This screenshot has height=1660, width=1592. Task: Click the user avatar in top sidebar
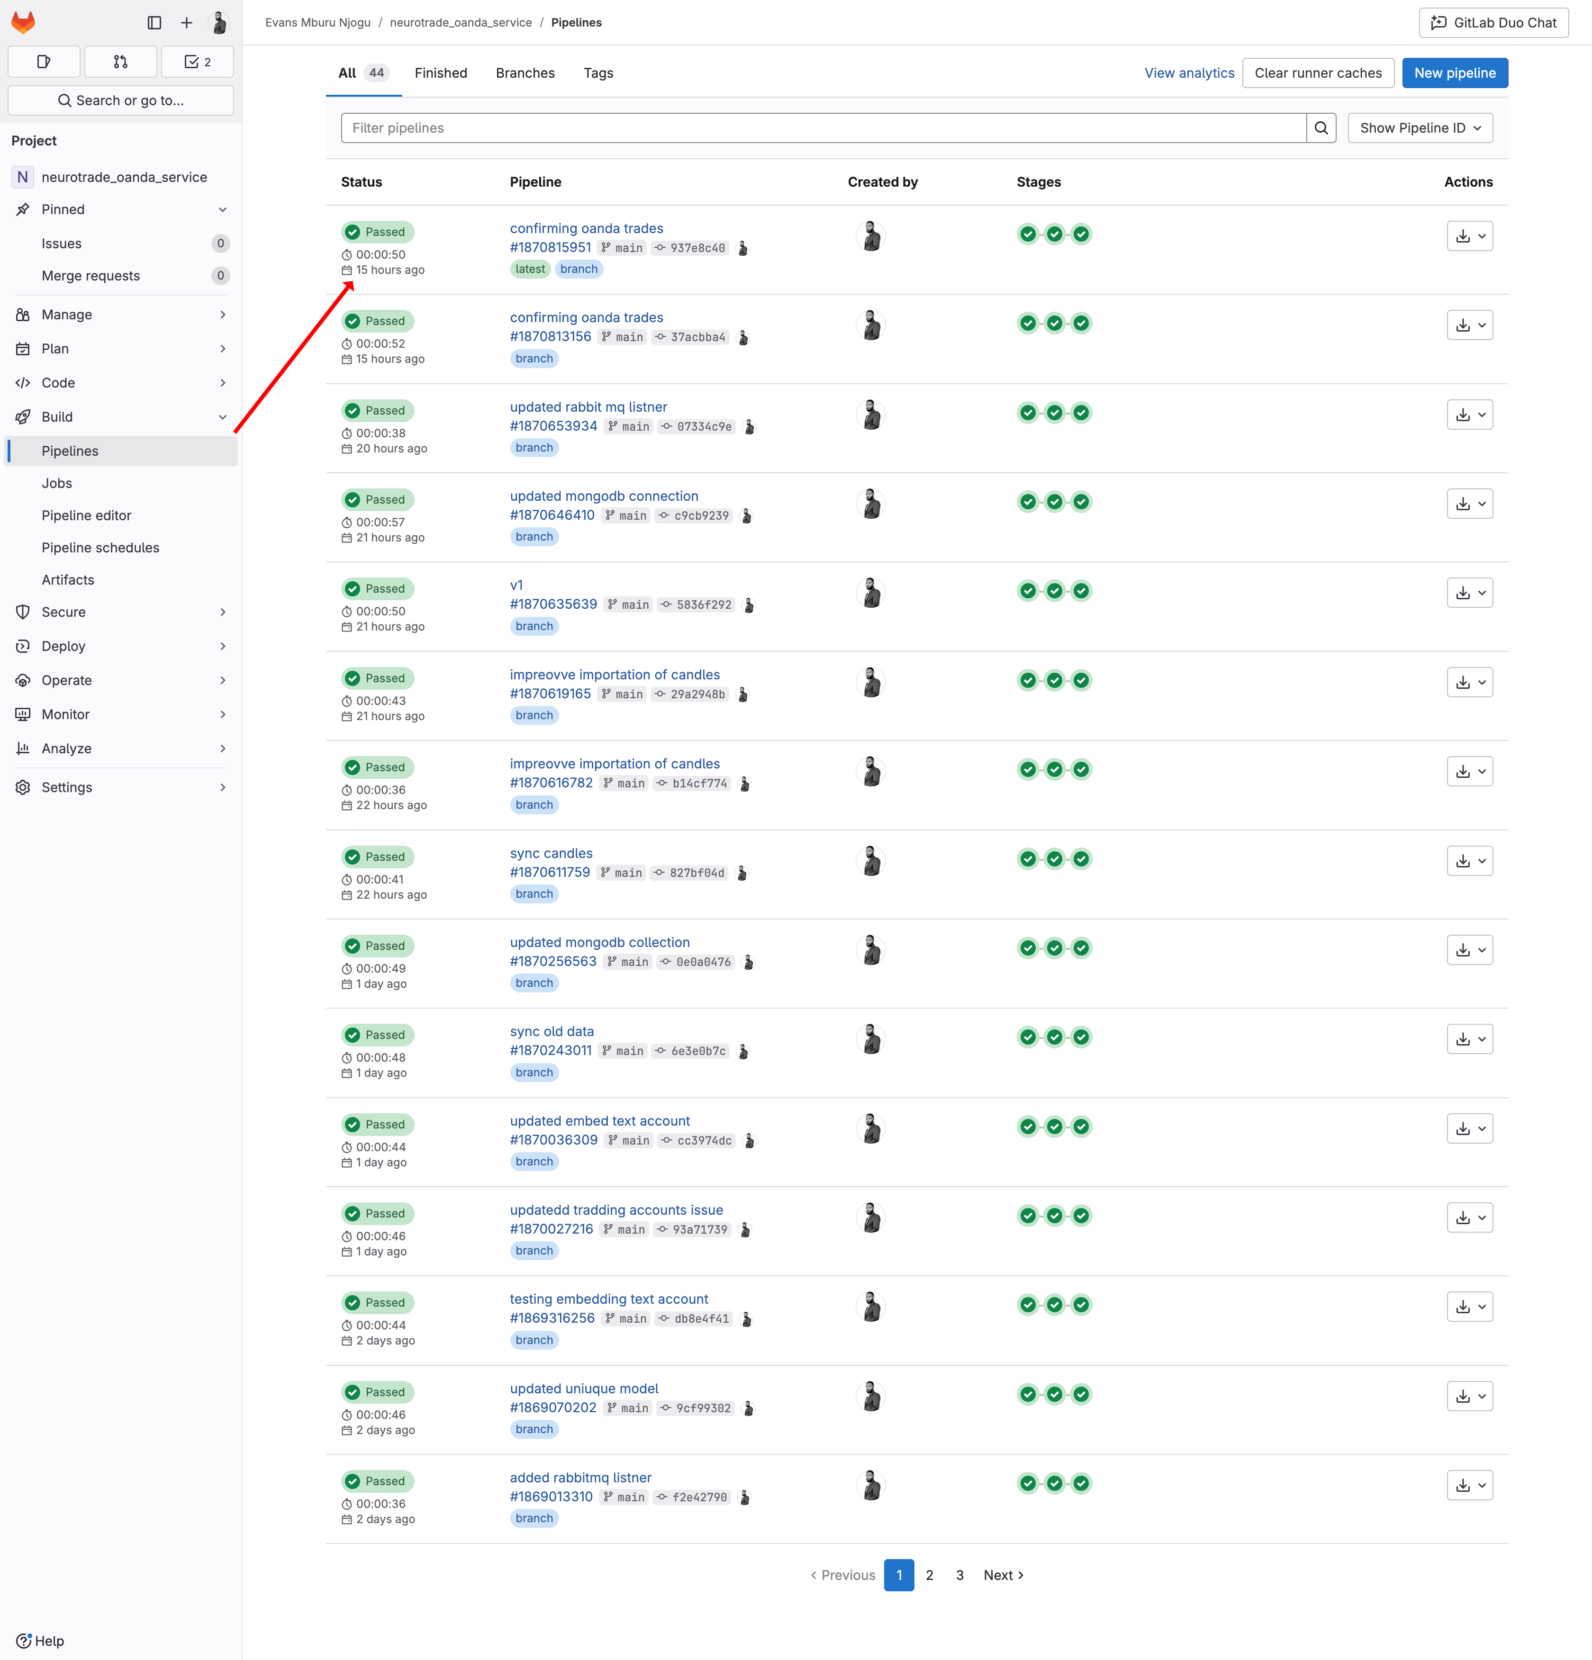[x=218, y=23]
